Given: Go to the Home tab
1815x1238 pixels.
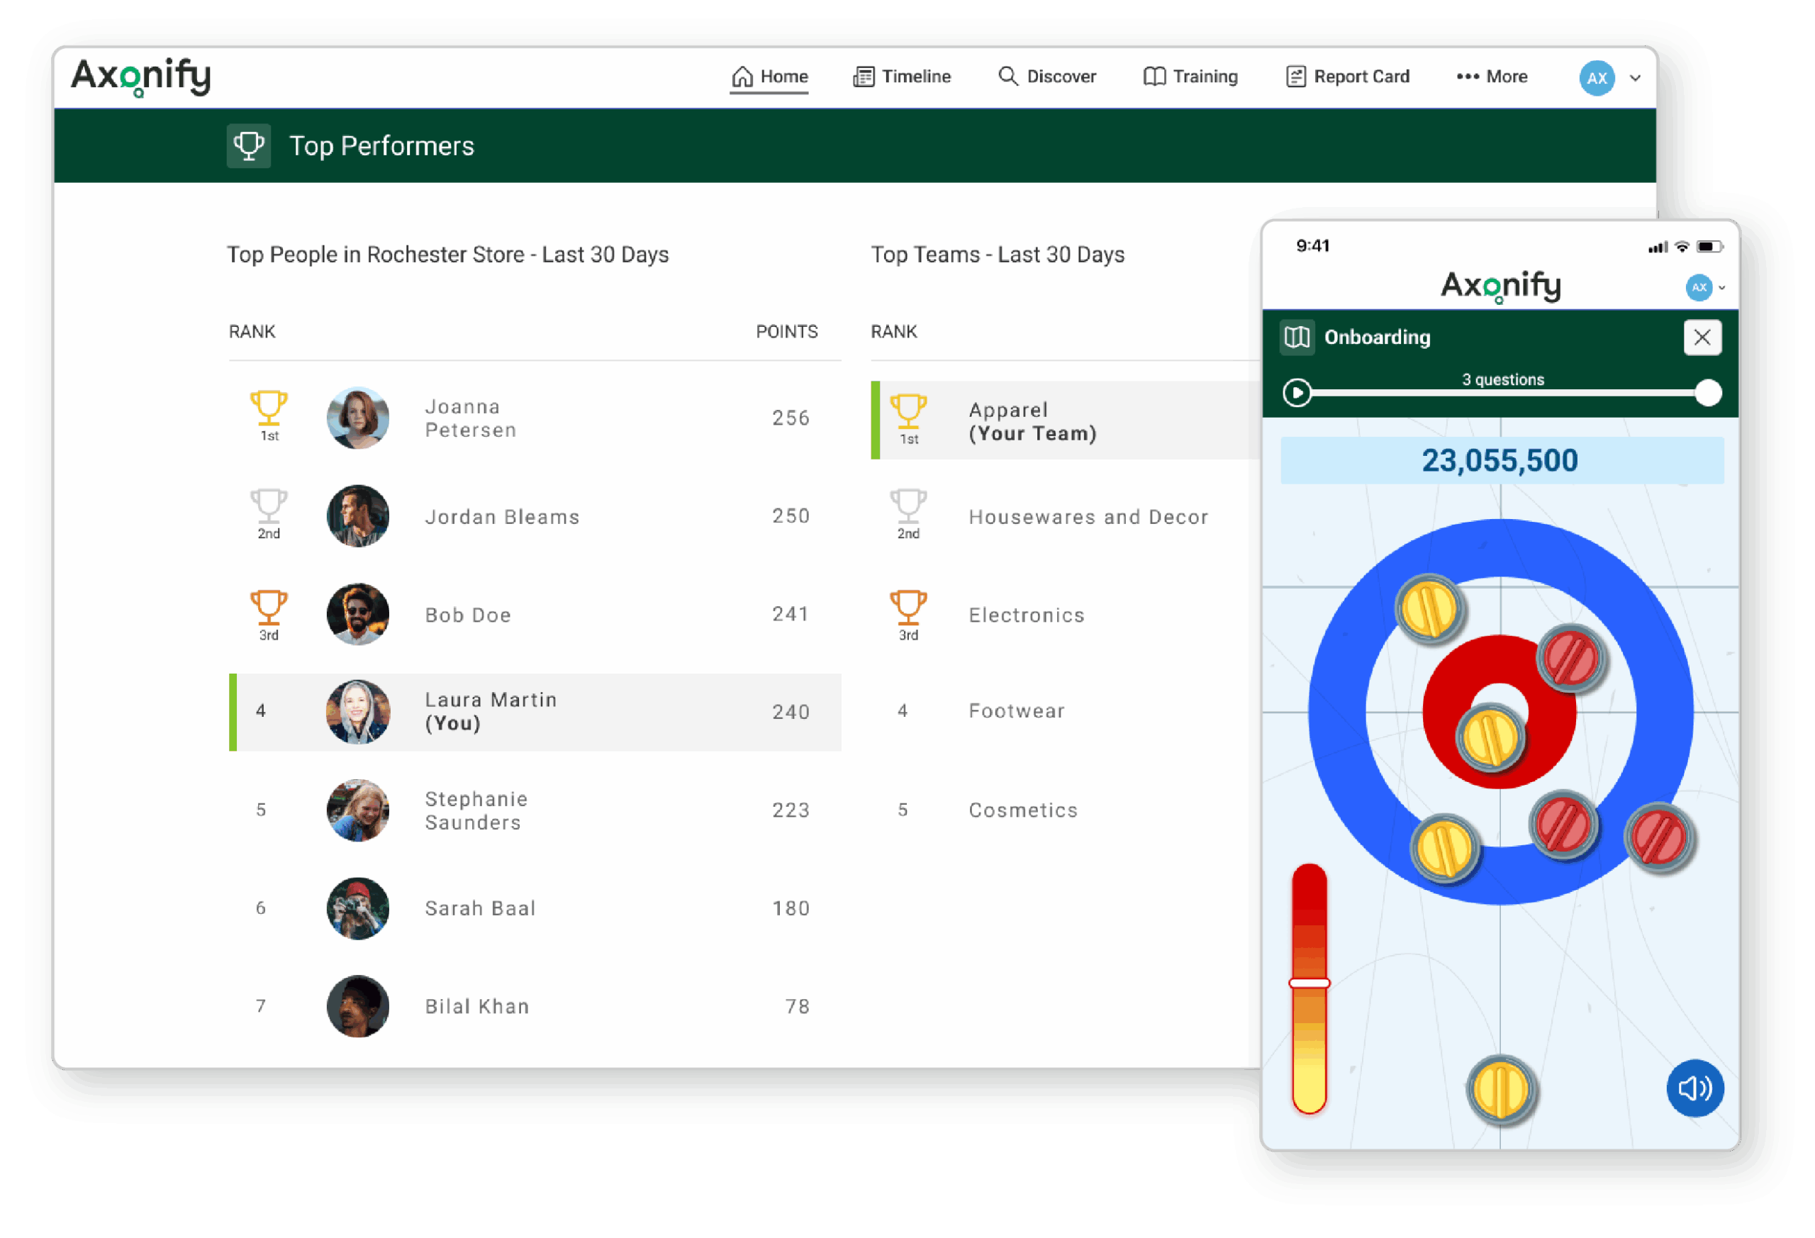Looking at the screenshot, I should (769, 77).
